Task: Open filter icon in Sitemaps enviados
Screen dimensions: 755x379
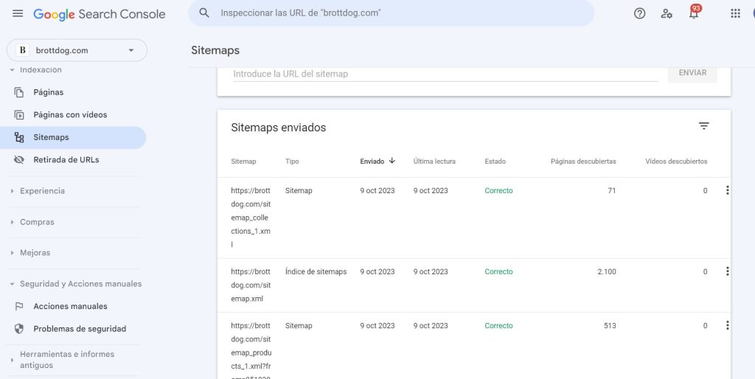Action: (704, 126)
